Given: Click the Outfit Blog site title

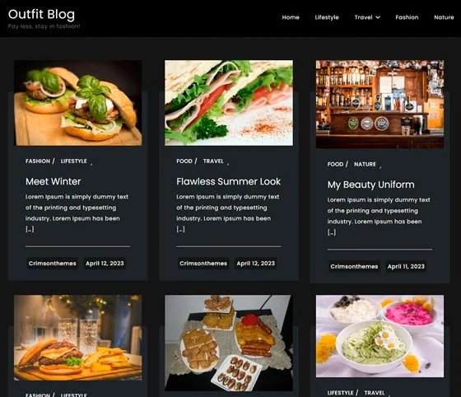Looking at the screenshot, I should (x=41, y=14).
